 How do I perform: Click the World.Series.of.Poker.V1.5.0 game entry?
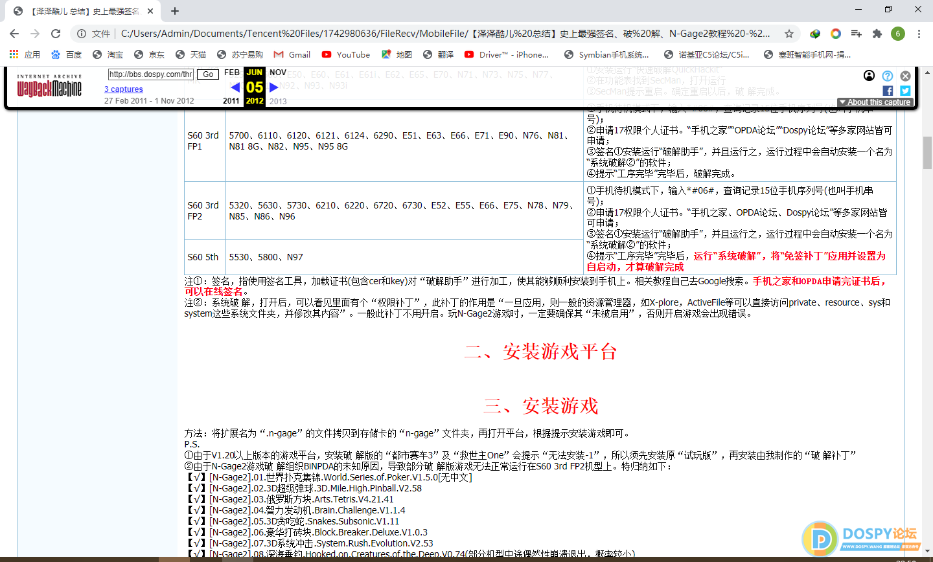point(329,477)
